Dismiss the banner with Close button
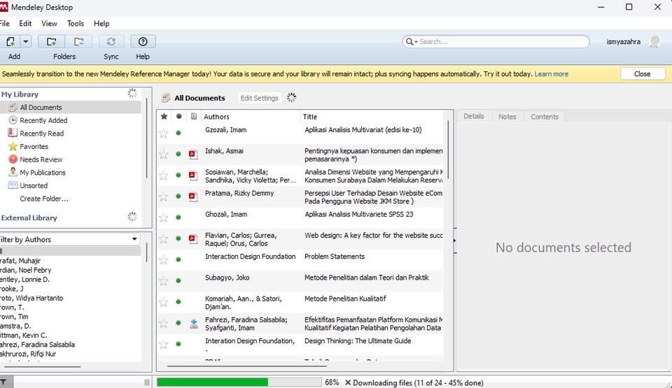 [643, 73]
